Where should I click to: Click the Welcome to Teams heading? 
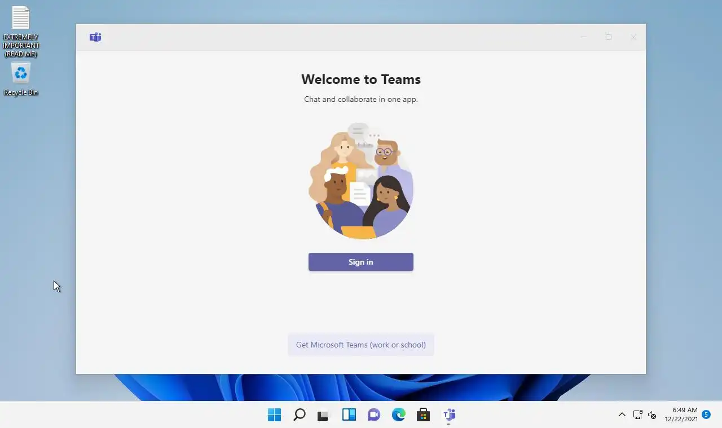click(x=361, y=79)
